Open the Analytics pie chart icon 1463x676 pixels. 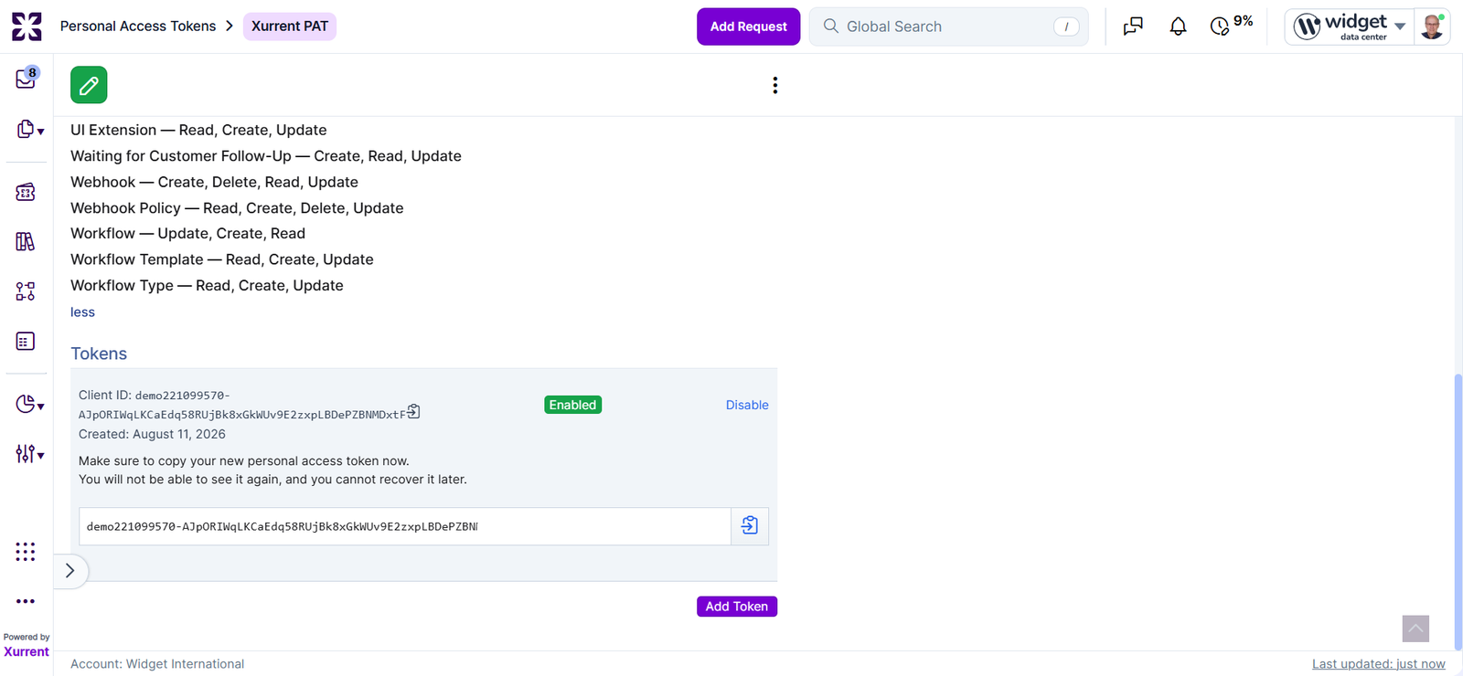[x=25, y=403]
